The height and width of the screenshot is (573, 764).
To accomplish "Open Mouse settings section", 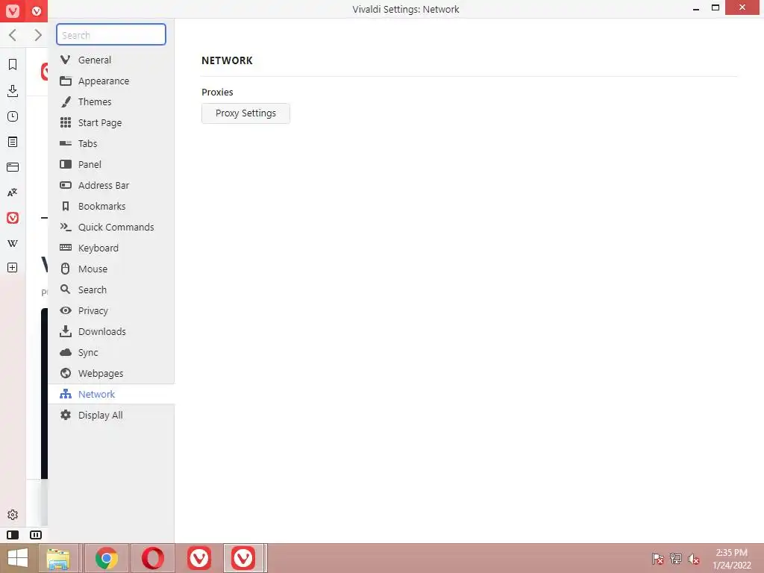I will pos(111,269).
